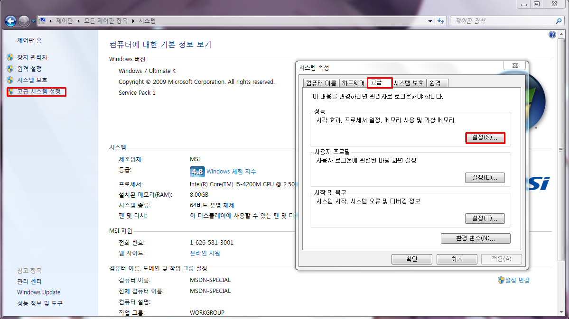The image size is (569, 319).
Task: Switch to 하드웨어 tab
Action: 353,83
